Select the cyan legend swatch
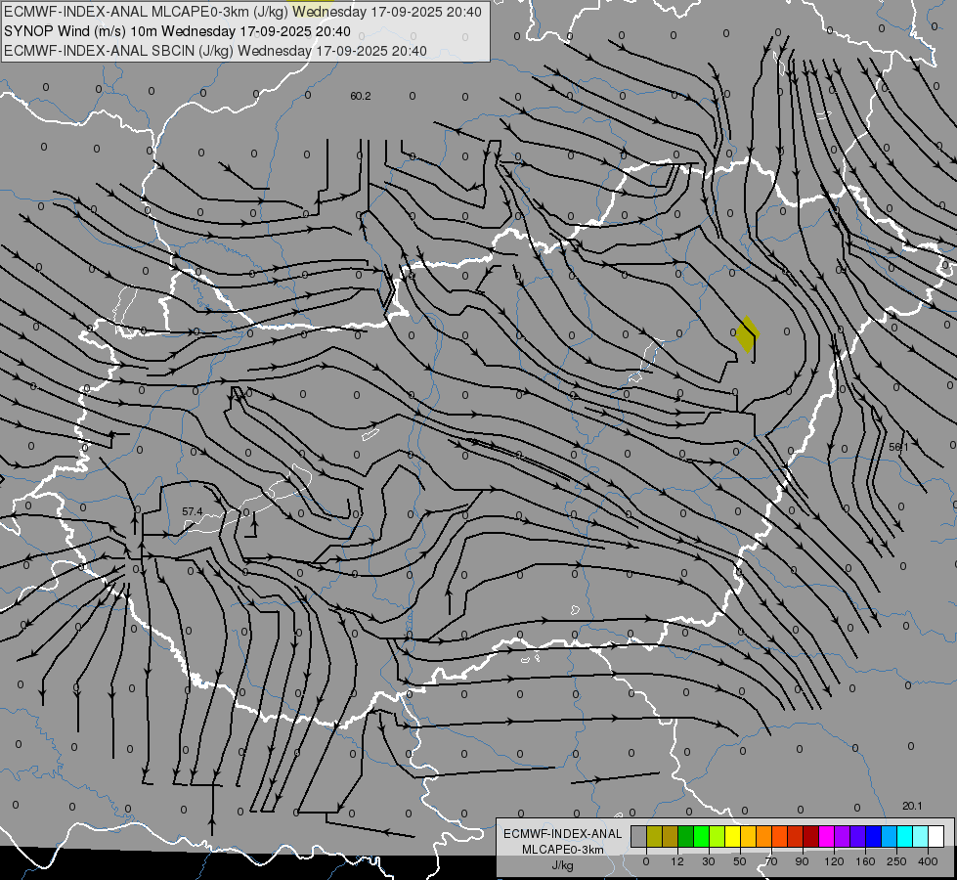The width and height of the screenshot is (957, 880). tap(905, 836)
